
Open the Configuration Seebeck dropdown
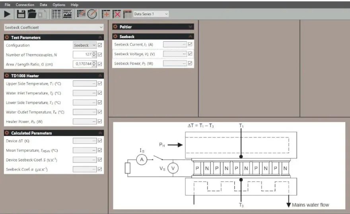[x=85, y=45]
